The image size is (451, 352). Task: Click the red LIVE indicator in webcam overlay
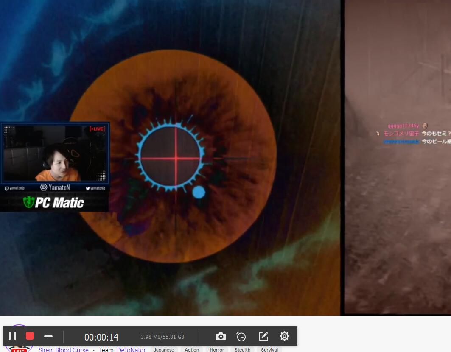(97, 129)
